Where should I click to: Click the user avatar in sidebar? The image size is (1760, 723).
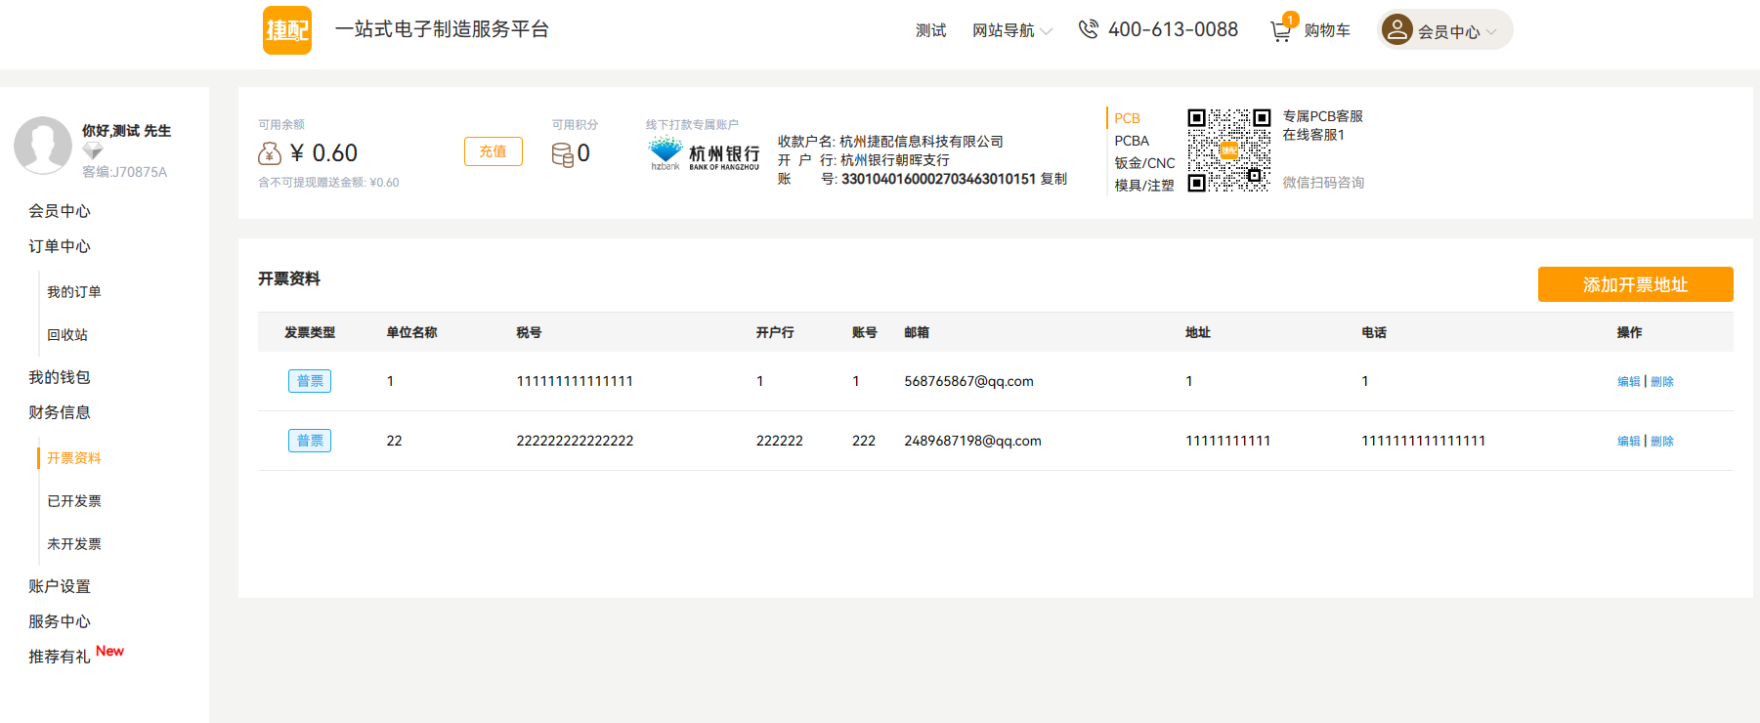tap(43, 146)
